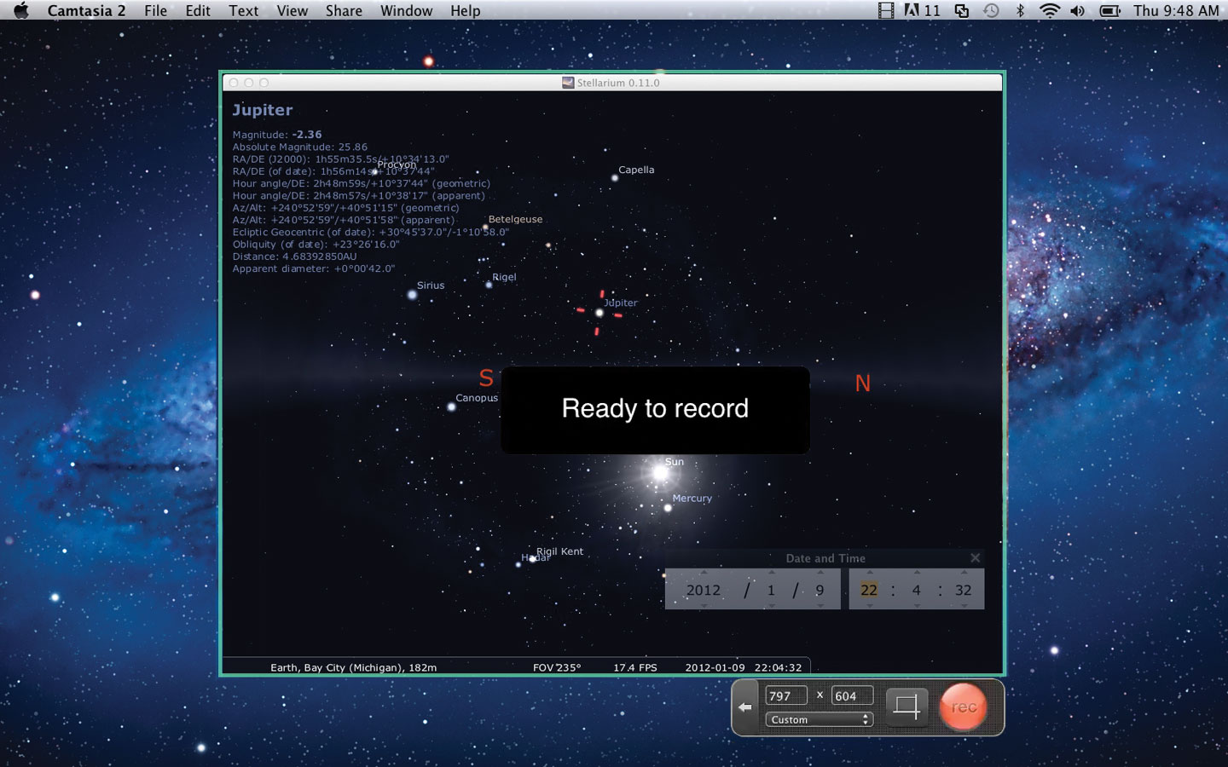The image size is (1228, 767).
Task: Open the Custom size preset dropdown
Action: click(x=819, y=720)
